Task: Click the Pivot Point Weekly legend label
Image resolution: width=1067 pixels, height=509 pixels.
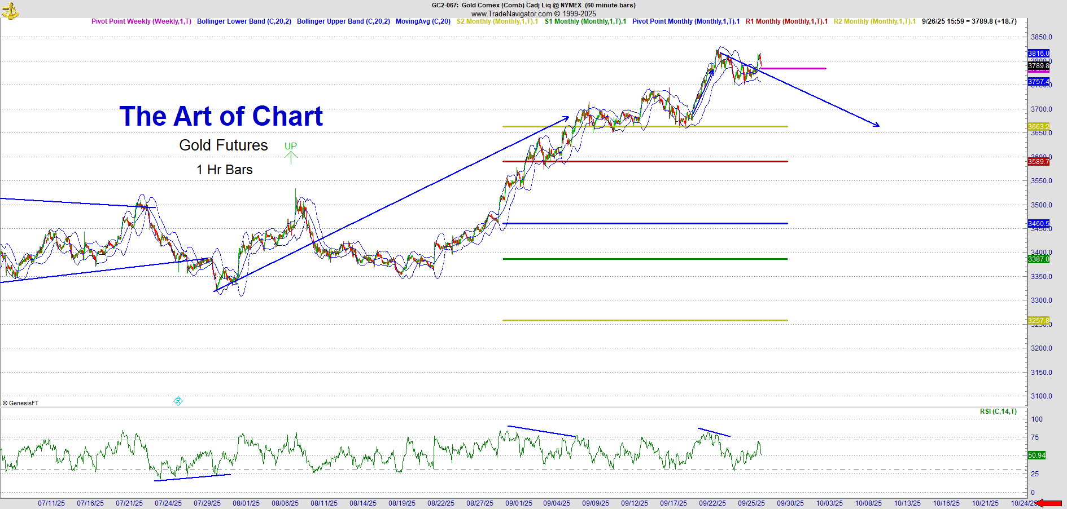Action: (x=141, y=21)
